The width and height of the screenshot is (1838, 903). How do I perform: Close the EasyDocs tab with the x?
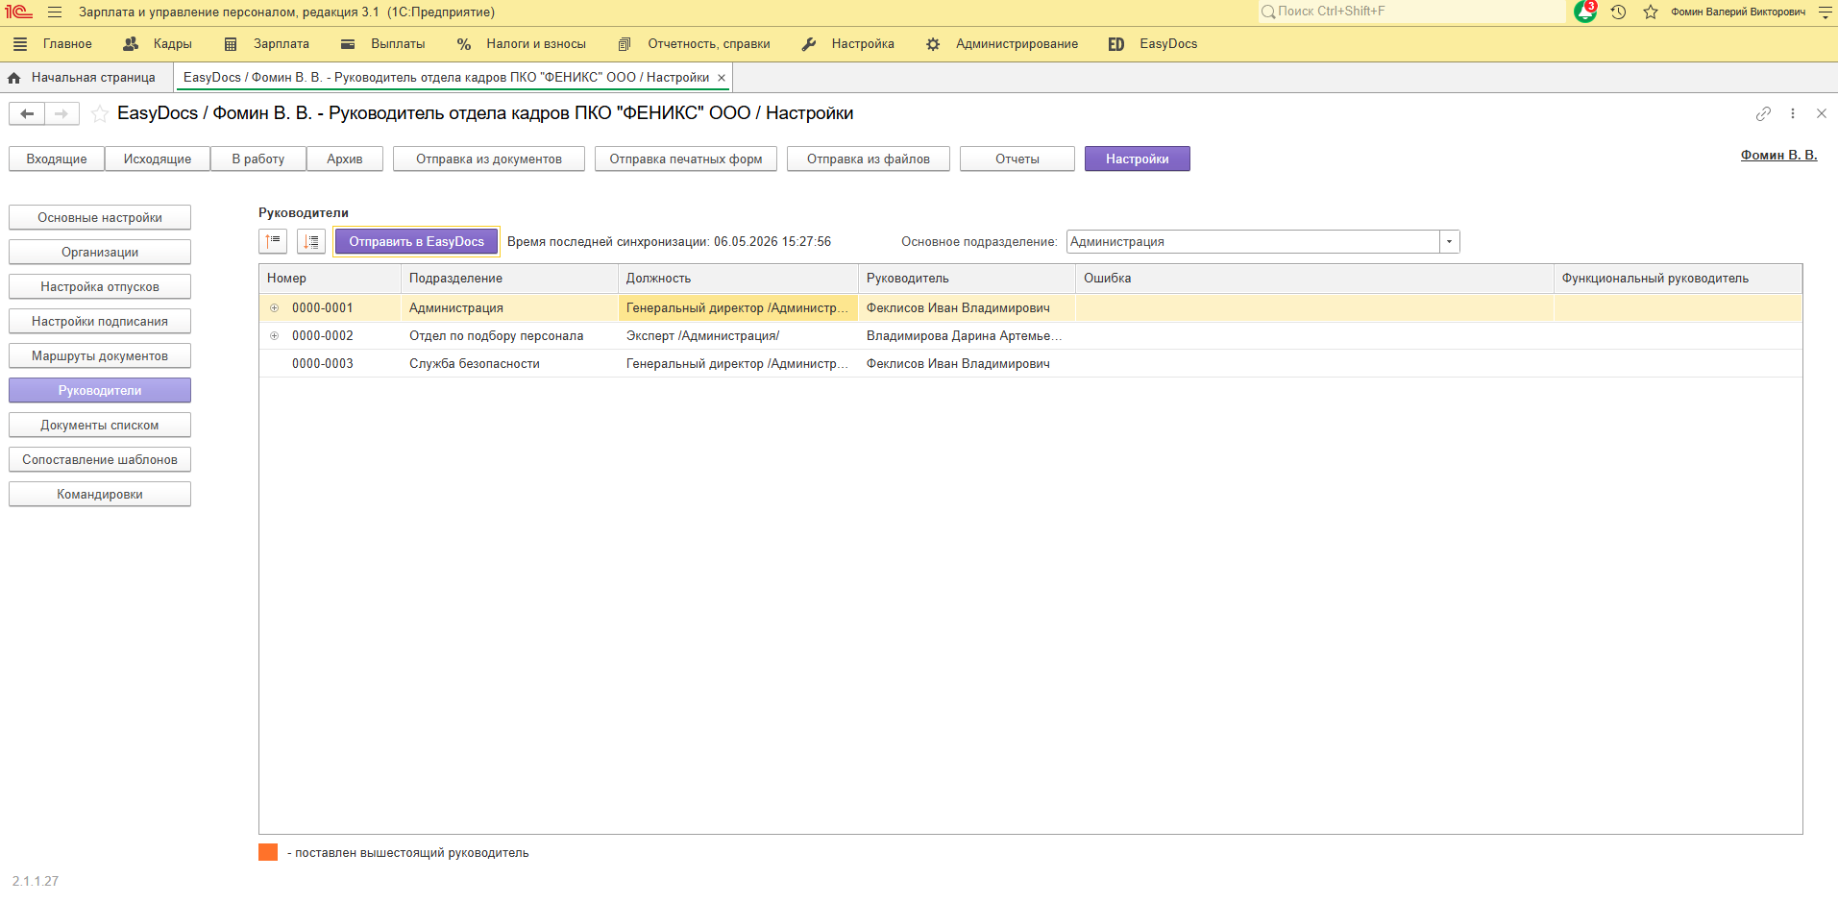tap(722, 78)
